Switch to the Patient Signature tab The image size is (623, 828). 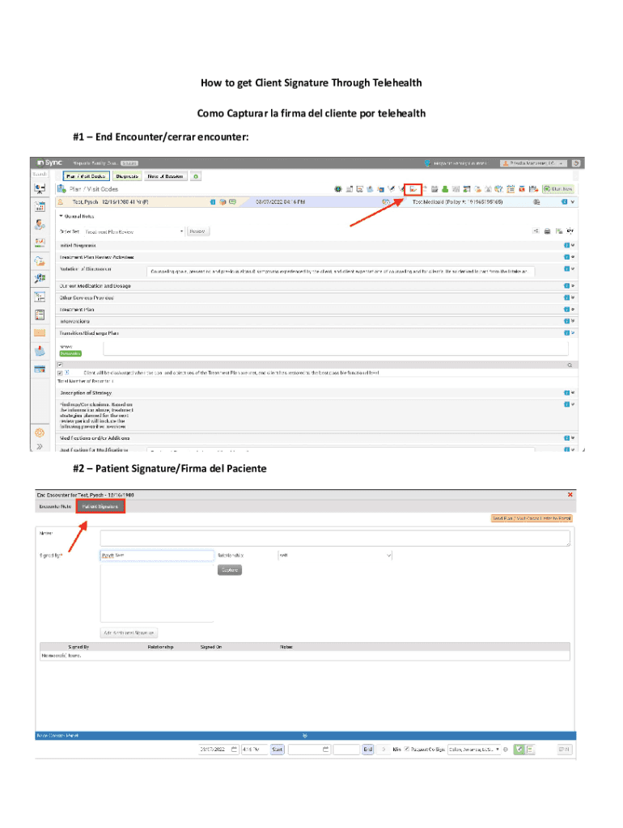100,506
